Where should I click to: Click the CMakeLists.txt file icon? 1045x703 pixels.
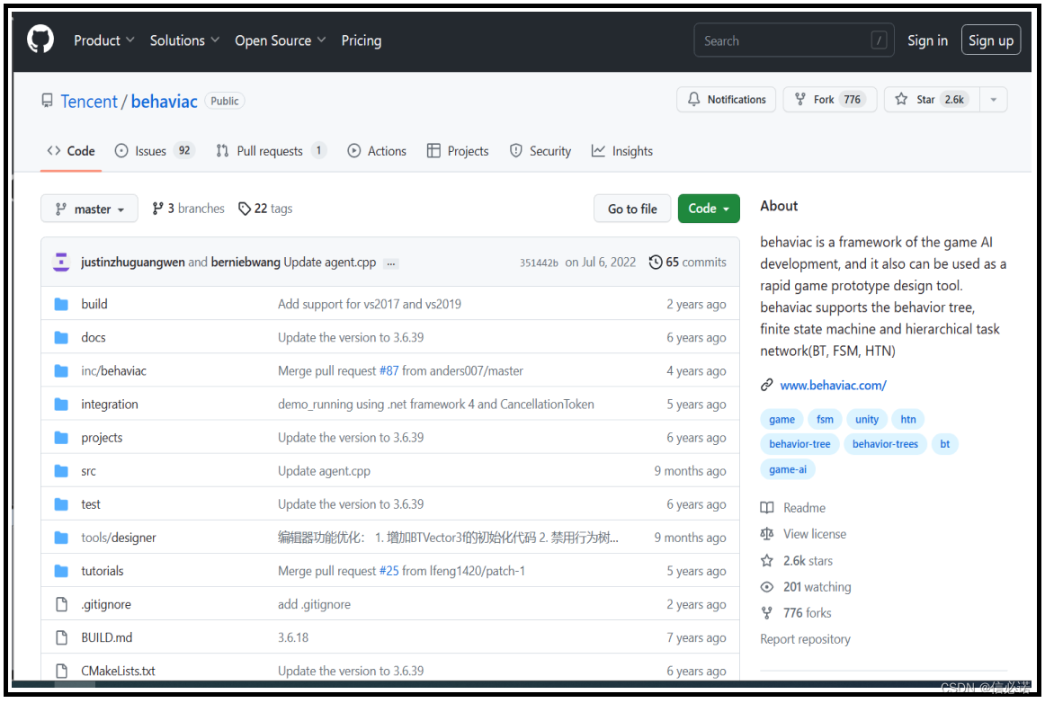(x=61, y=671)
